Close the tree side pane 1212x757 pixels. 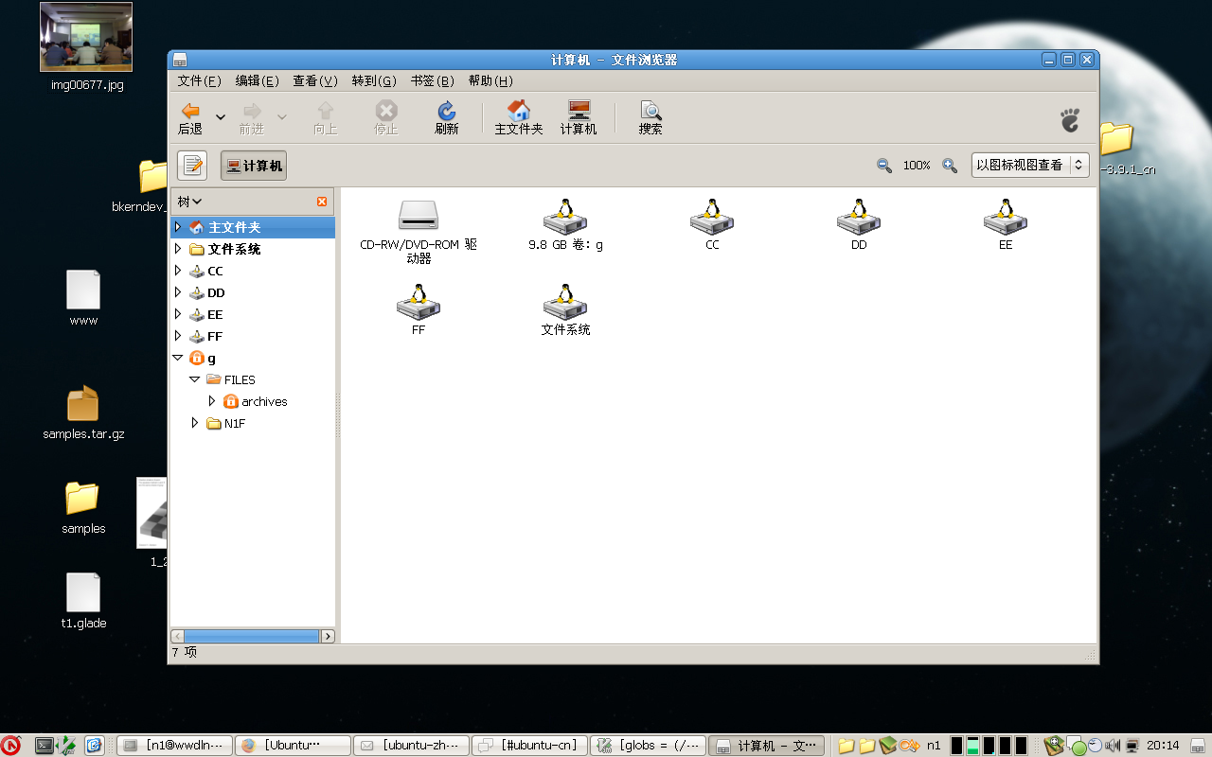[x=322, y=202]
